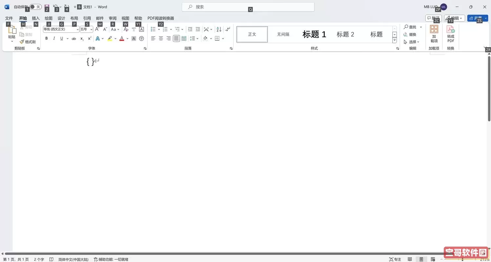Click the Find button
491x262 pixels.
(410, 27)
